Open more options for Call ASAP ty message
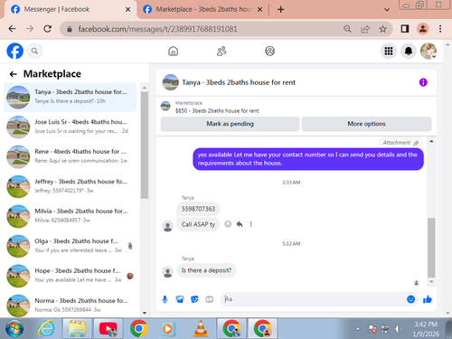Image resolution: width=452 pixels, height=339 pixels. click(x=250, y=224)
